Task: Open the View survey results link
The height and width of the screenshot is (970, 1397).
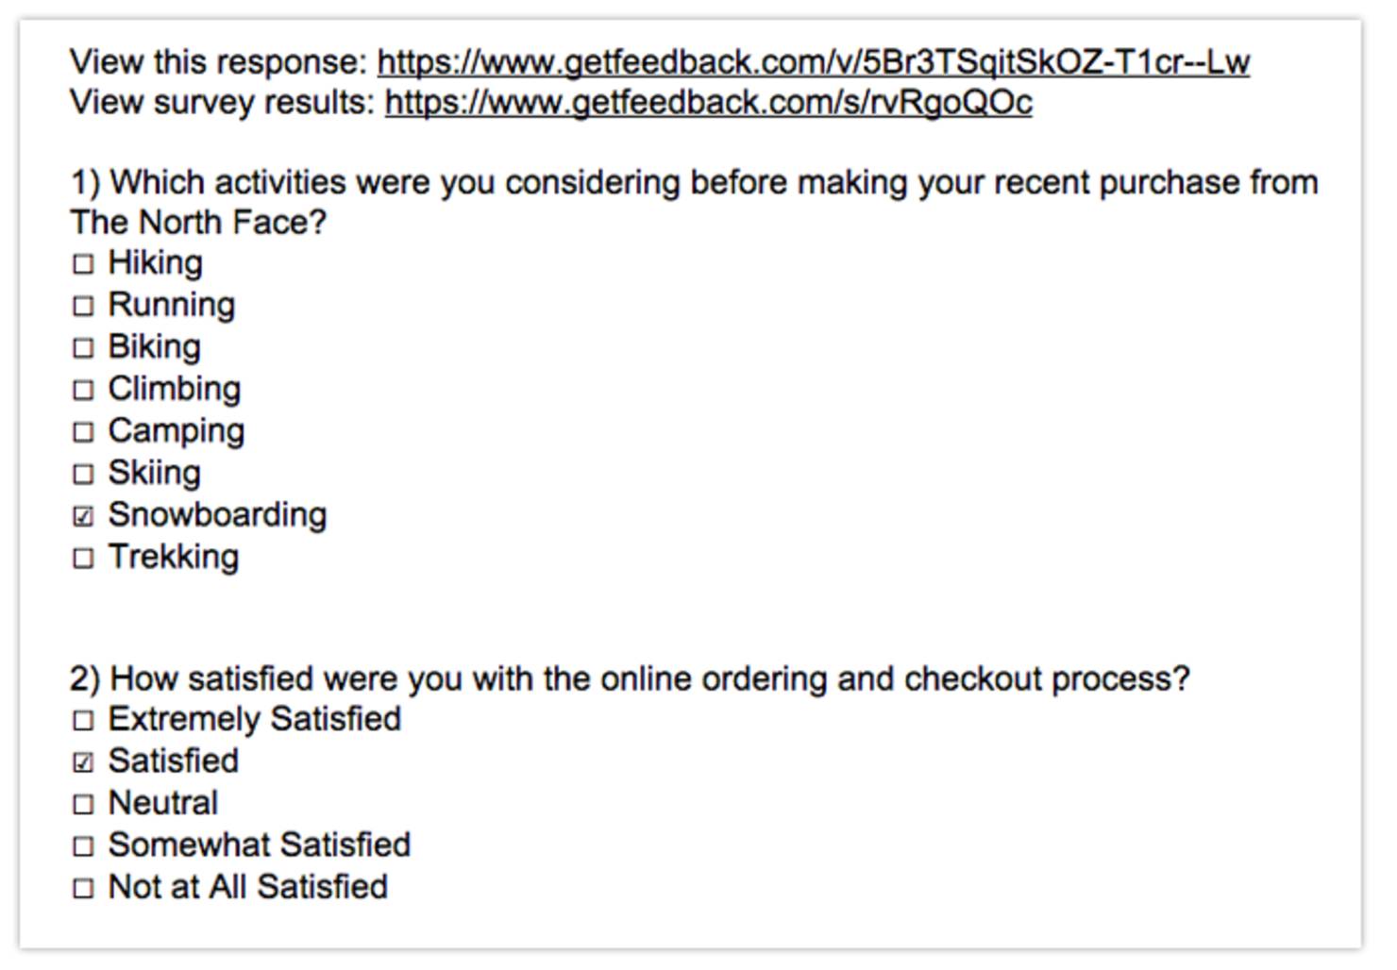Action: click(709, 102)
